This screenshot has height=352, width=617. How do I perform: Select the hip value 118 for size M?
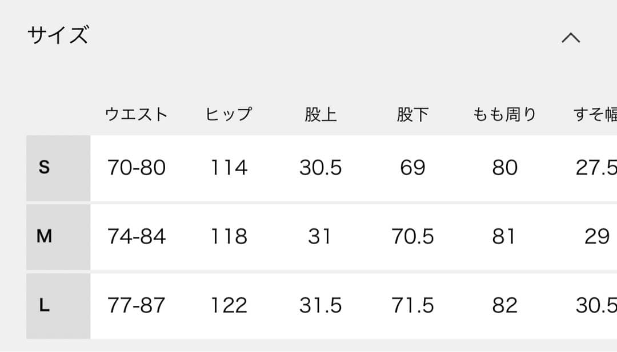pos(228,236)
